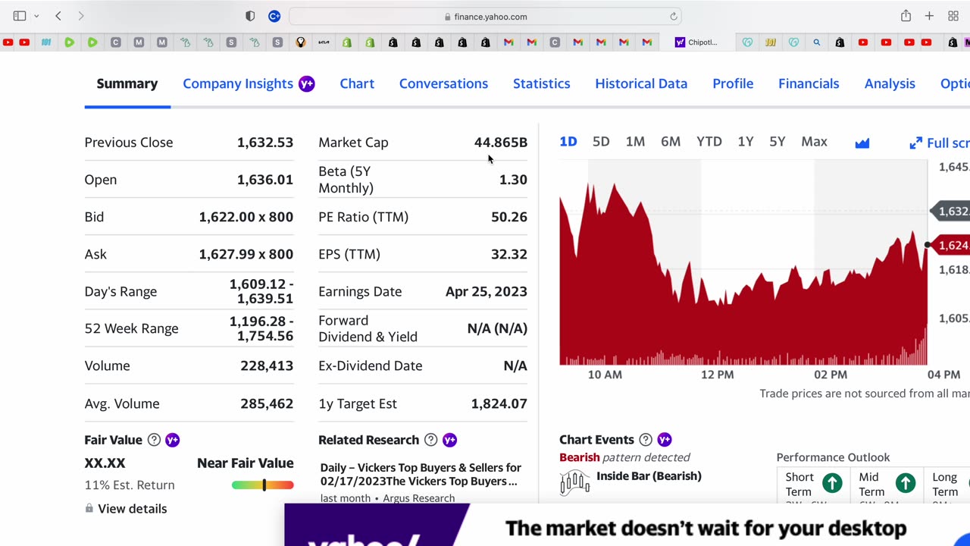This screenshot has height=546, width=970.
Task: Open the sidebar options chevron
Action: point(36,16)
